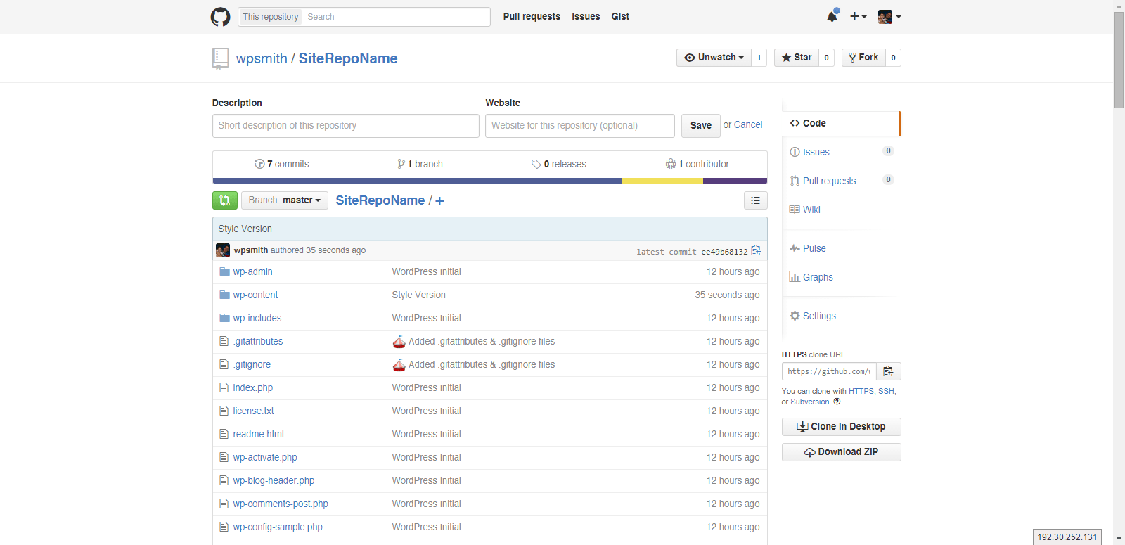Click the green compare and review button
The width and height of the screenshot is (1125, 545).
click(x=225, y=200)
